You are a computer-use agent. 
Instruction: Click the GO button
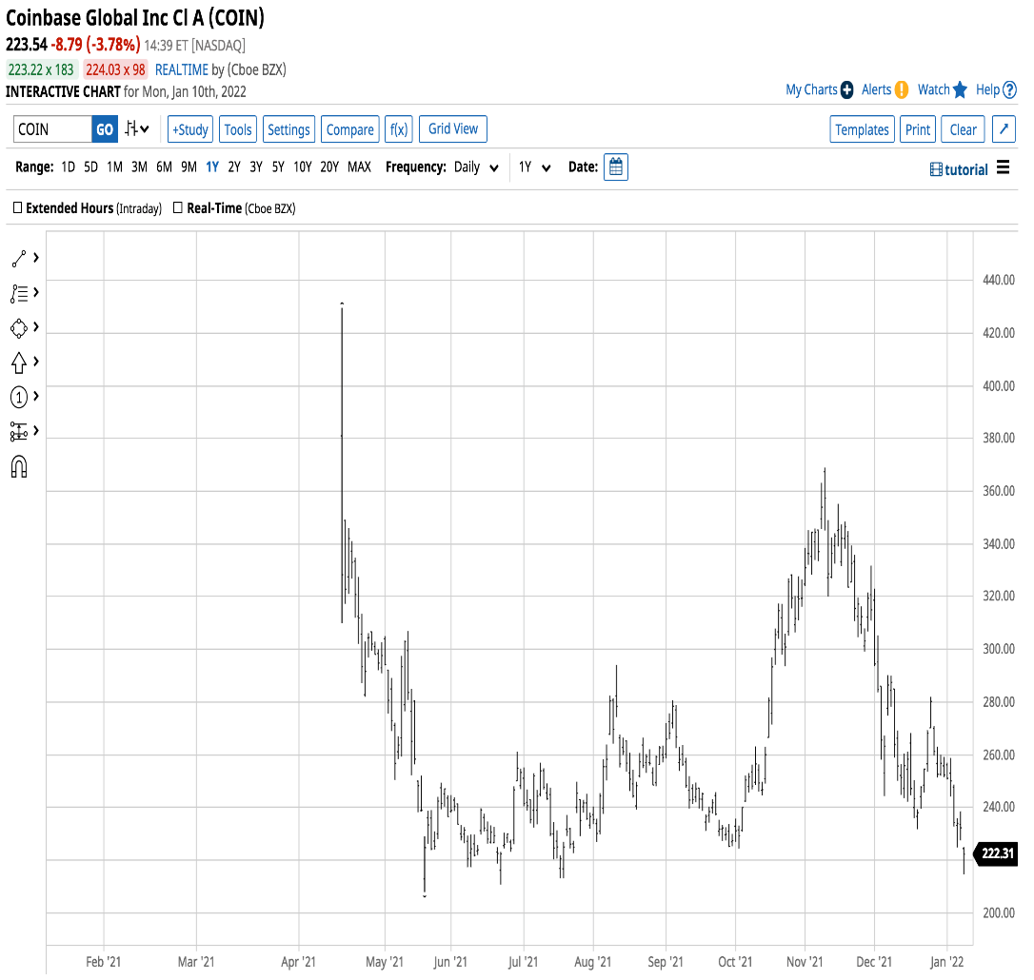[x=105, y=129]
